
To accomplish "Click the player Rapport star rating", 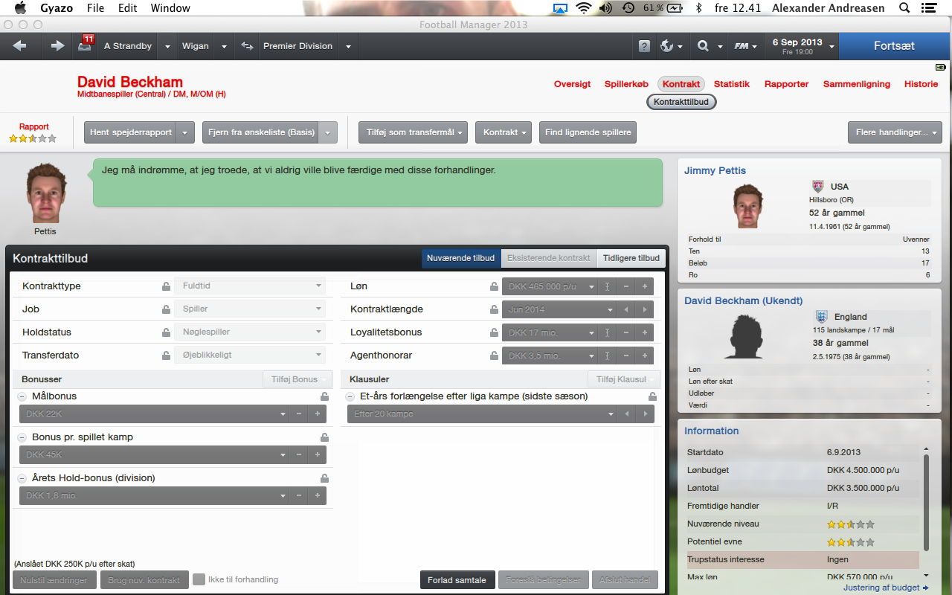I will 33,138.
